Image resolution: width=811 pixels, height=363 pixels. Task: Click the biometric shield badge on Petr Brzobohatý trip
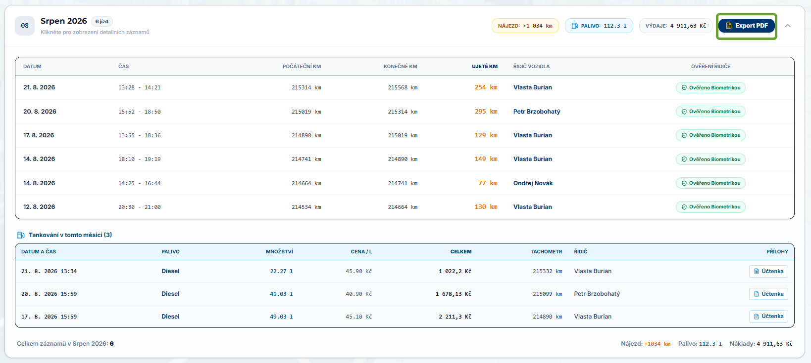point(710,112)
